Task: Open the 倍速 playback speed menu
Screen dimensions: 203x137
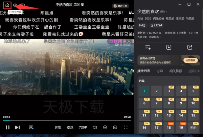Action: (70, 127)
